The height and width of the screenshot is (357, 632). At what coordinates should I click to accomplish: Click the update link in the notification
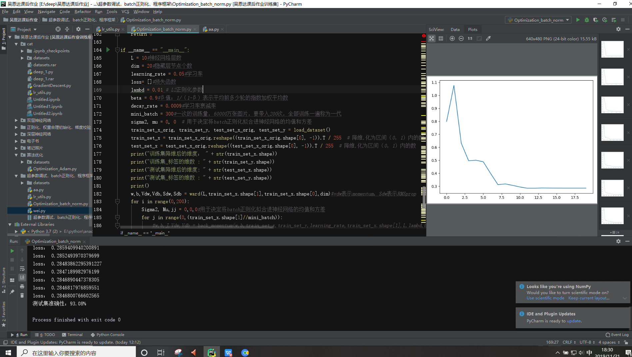[574, 321]
